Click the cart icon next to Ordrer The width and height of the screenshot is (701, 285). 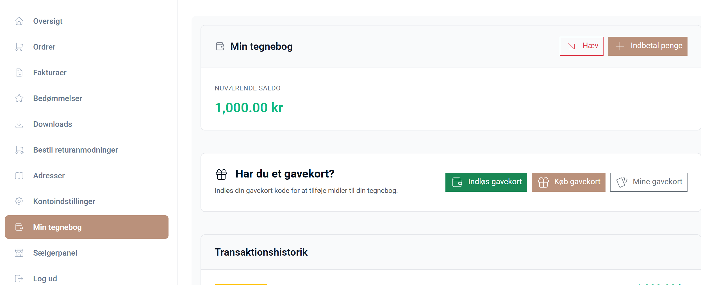pyautogui.click(x=19, y=47)
